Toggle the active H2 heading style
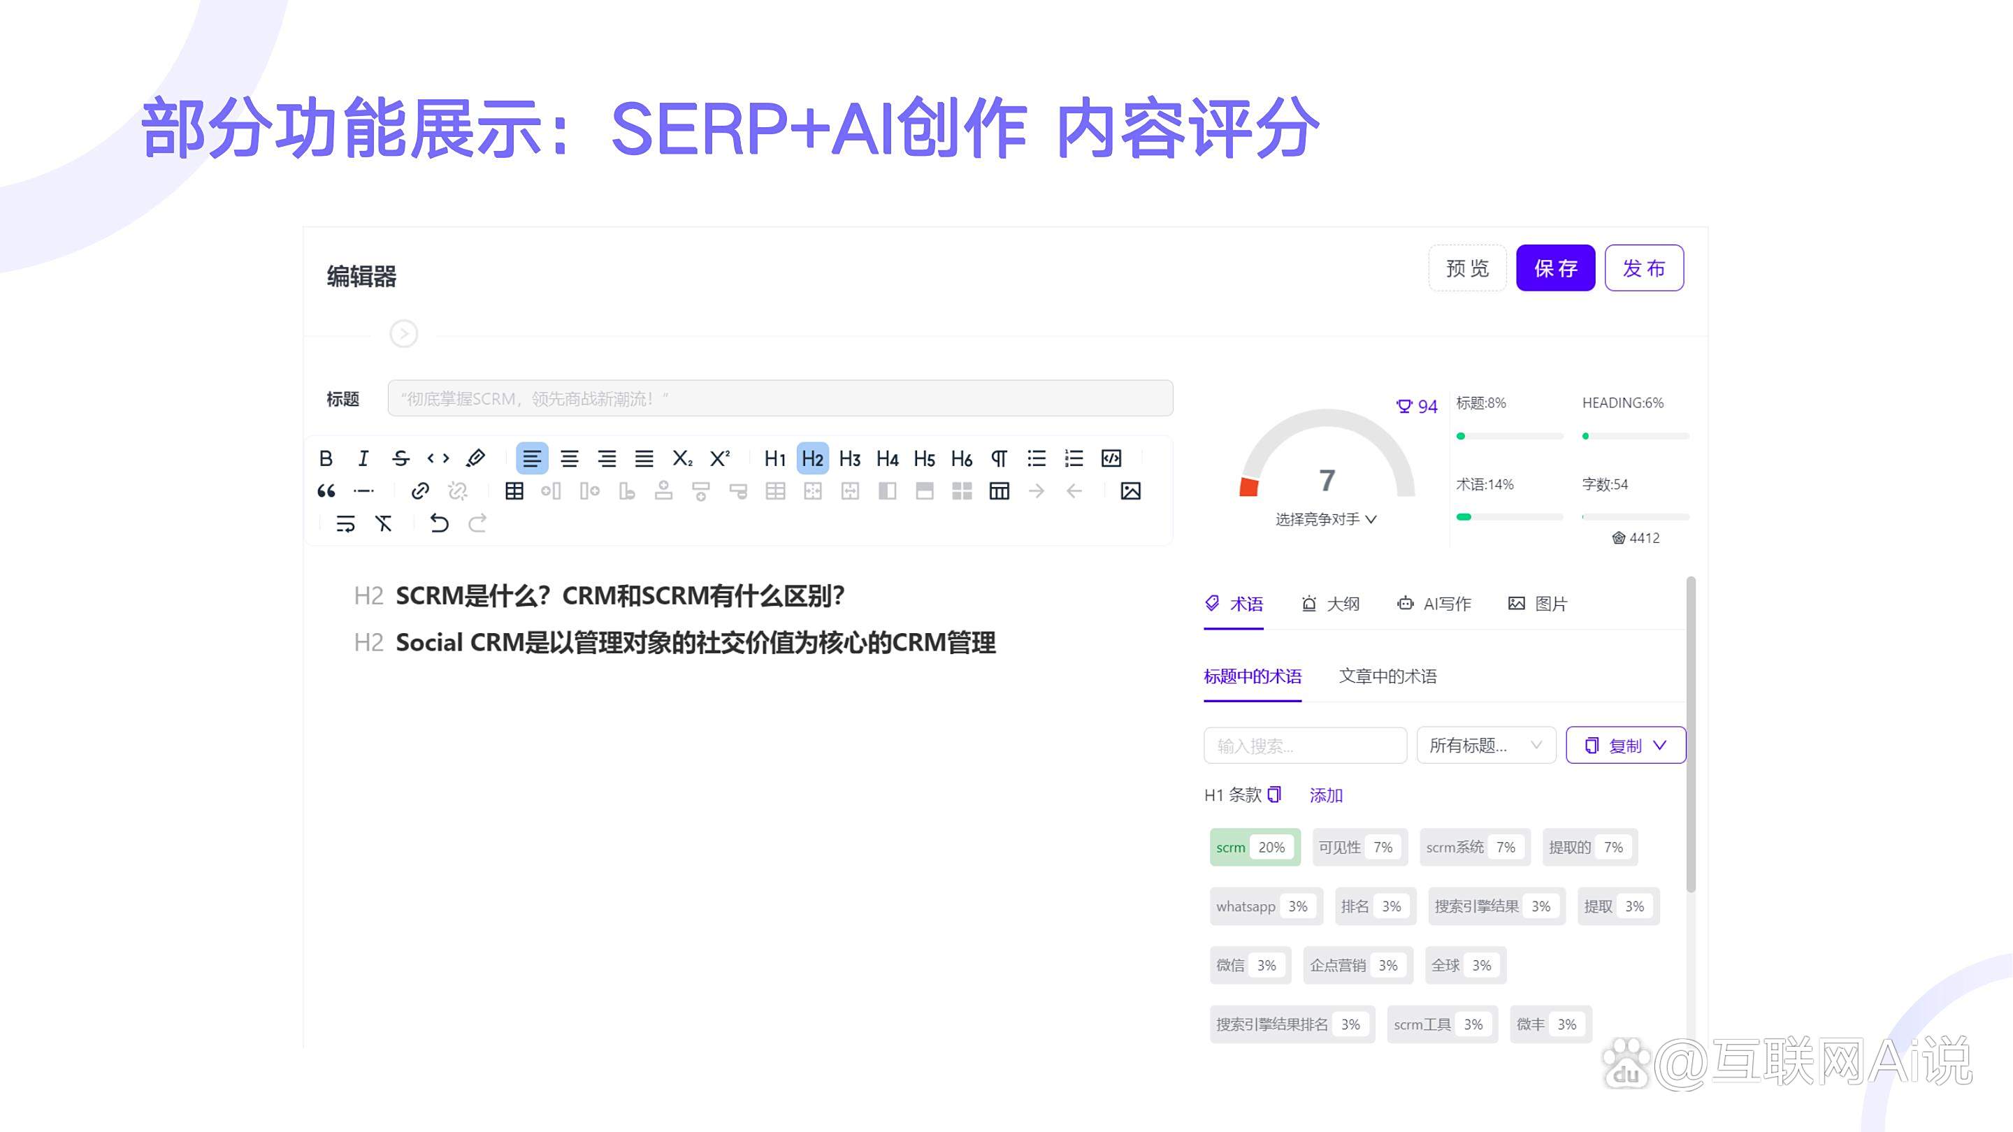The image size is (2013, 1132). coord(813,458)
